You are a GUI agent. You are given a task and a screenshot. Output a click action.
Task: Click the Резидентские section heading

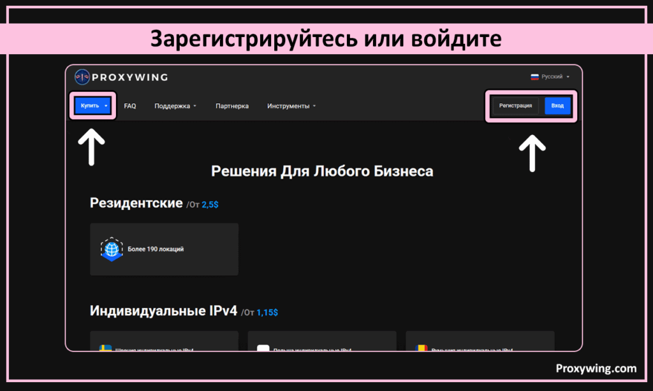[136, 203]
